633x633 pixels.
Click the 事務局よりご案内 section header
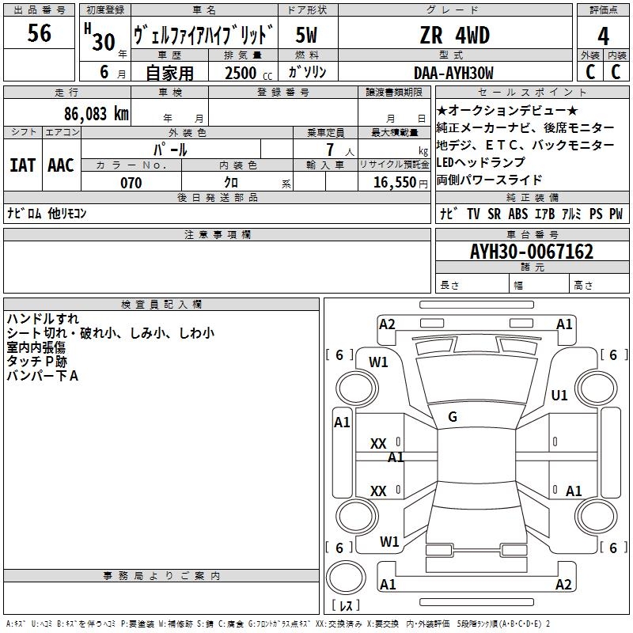click(161, 576)
